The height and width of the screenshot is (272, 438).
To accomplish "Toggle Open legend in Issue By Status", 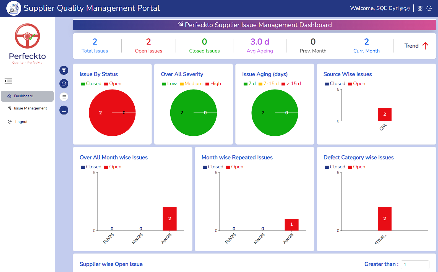I will [113, 83].
